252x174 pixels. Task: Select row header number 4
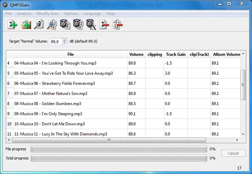[10, 63]
